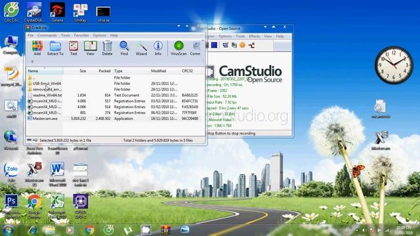
Task: Click the Extract To toolbar icon
Action: pyautogui.click(x=55, y=48)
